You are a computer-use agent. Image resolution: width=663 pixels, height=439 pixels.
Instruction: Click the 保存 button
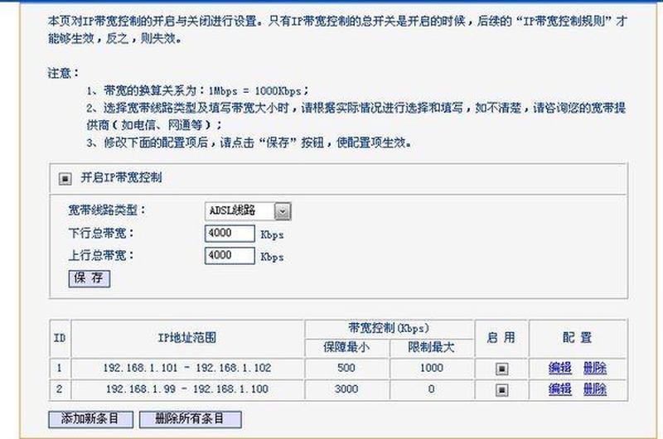click(x=90, y=279)
